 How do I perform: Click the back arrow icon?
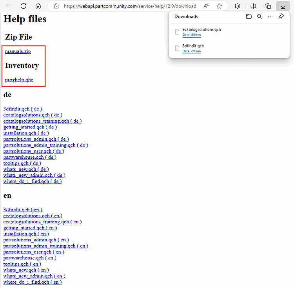(x=9, y=6)
